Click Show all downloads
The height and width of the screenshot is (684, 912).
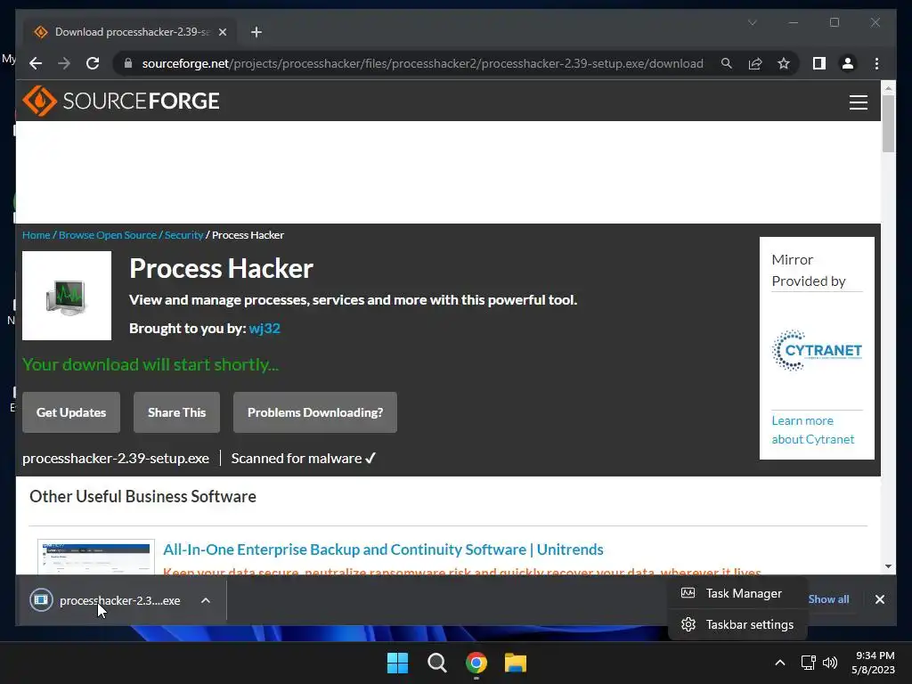coord(828,599)
